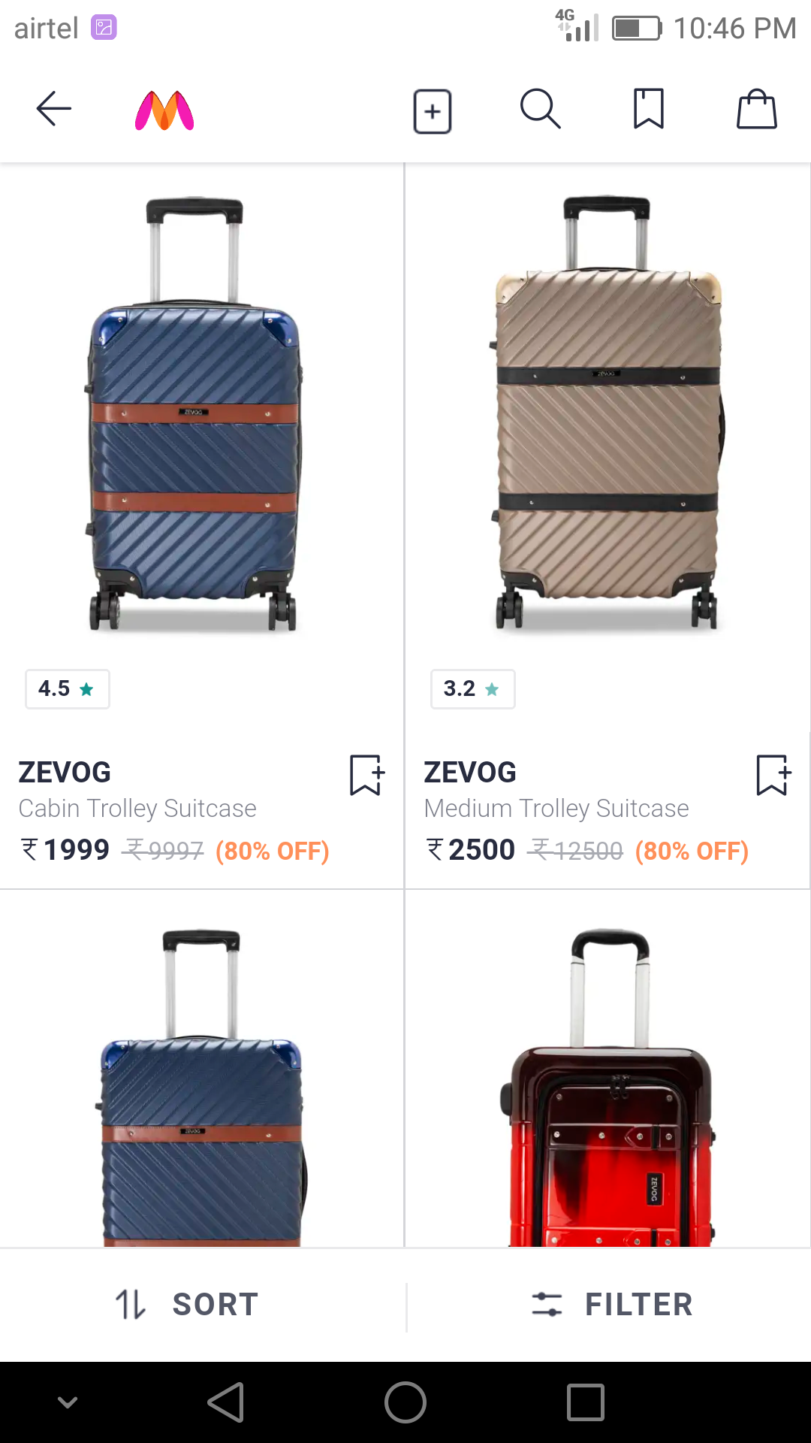Tap the Android home button
This screenshot has width=811, height=1443.
pos(405,1403)
